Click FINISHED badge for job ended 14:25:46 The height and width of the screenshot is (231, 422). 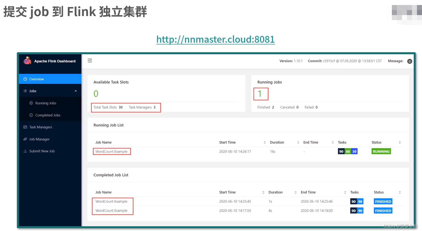point(383,201)
